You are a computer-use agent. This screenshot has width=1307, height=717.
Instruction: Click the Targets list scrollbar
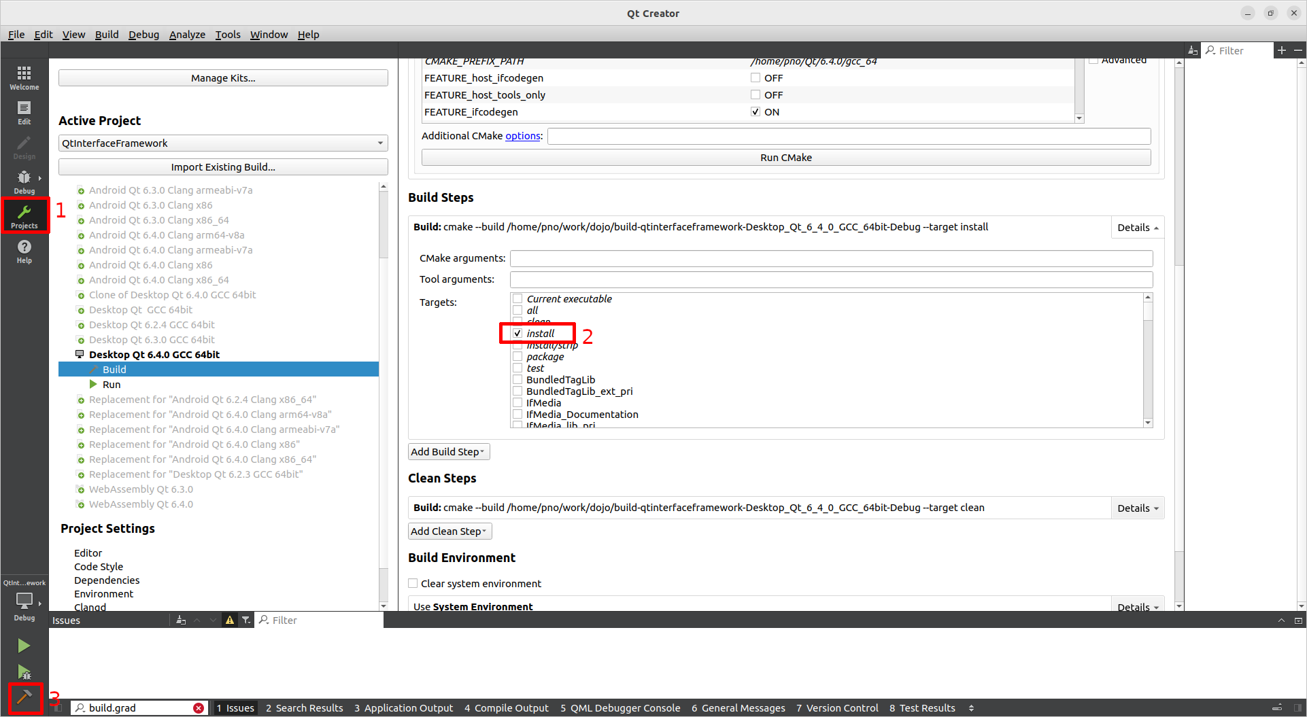[x=1148, y=360]
